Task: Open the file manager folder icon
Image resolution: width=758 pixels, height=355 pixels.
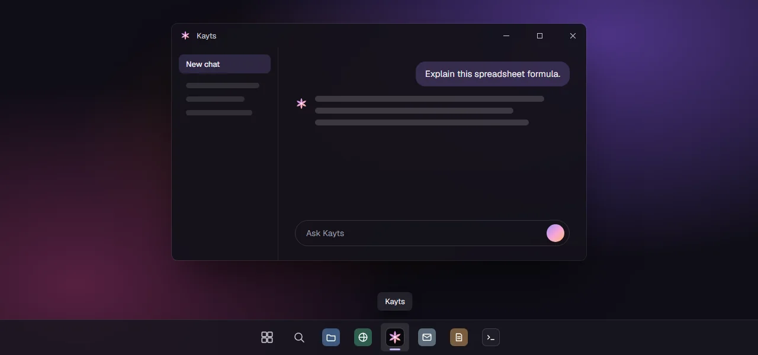Action: click(331, 337)
